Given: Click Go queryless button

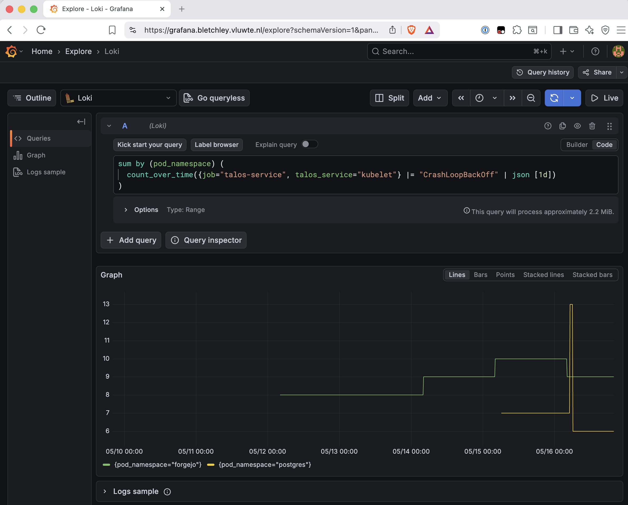Looking at the screenshot, I should tap(214, 98).
